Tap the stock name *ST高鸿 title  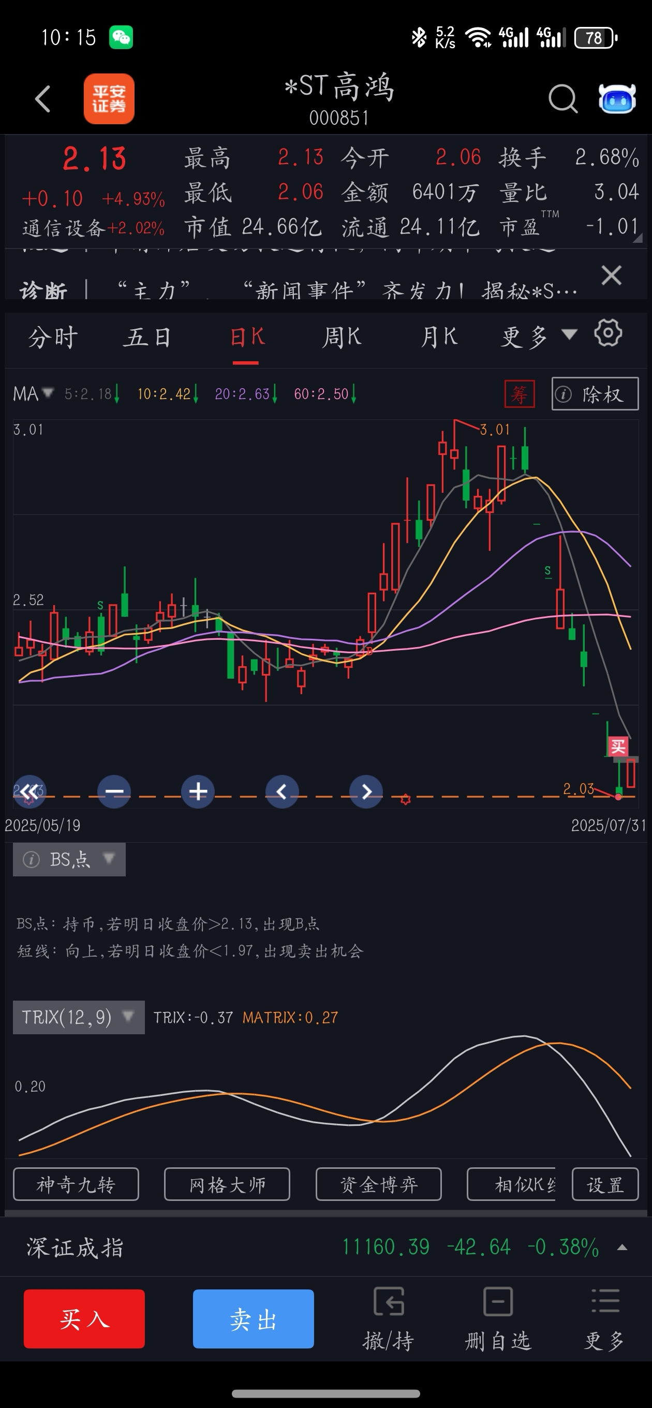[x=339, y=86]
